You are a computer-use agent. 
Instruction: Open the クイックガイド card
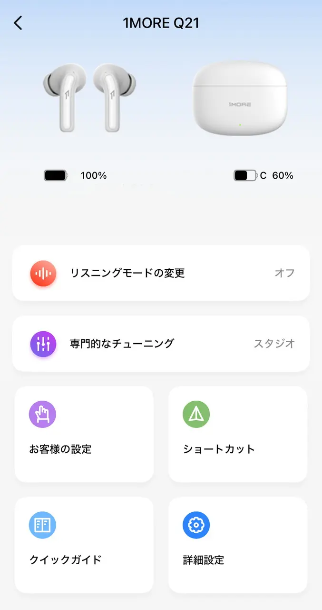(x=84, y=545)
